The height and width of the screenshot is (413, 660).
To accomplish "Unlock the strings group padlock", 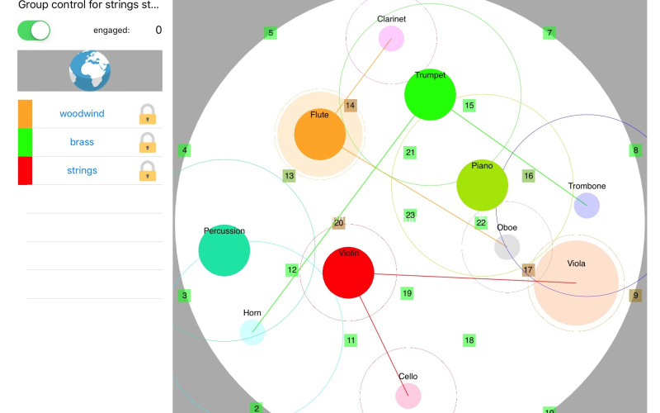I will click(x=148, y=171).
